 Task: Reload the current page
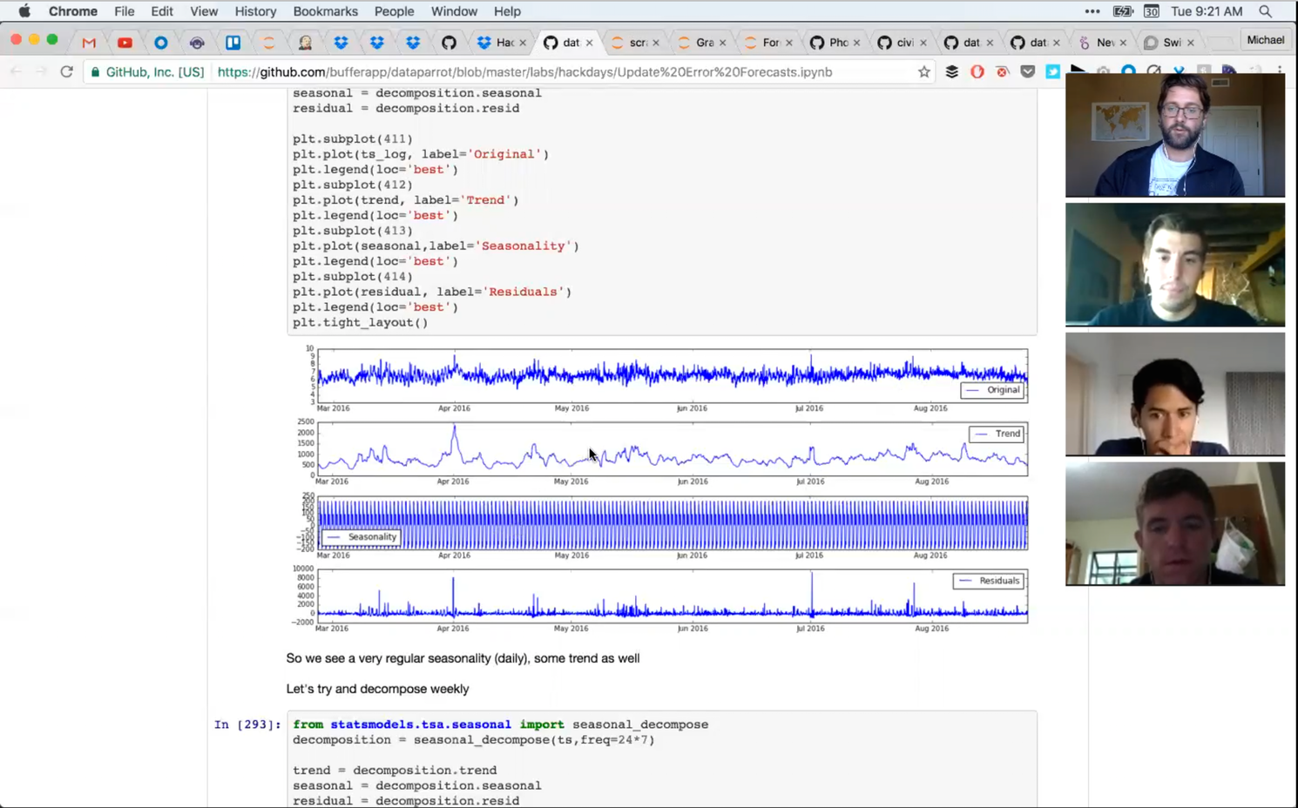point(66,72)
